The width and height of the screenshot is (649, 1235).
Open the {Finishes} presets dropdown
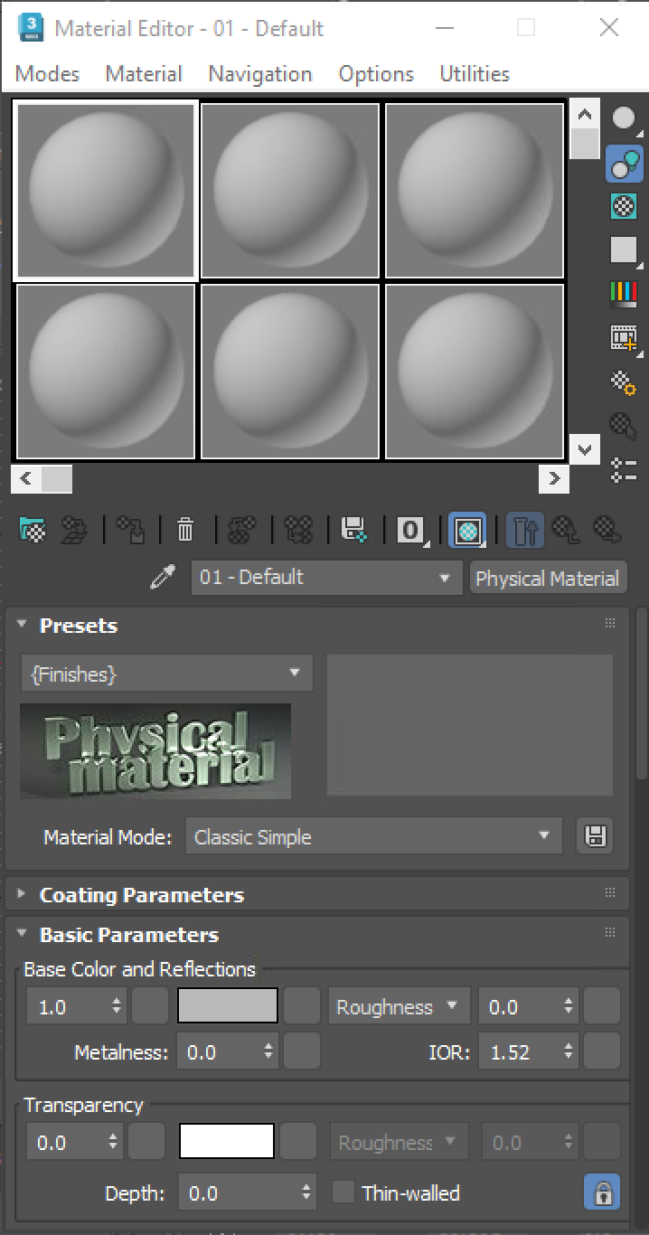point(166,674)
